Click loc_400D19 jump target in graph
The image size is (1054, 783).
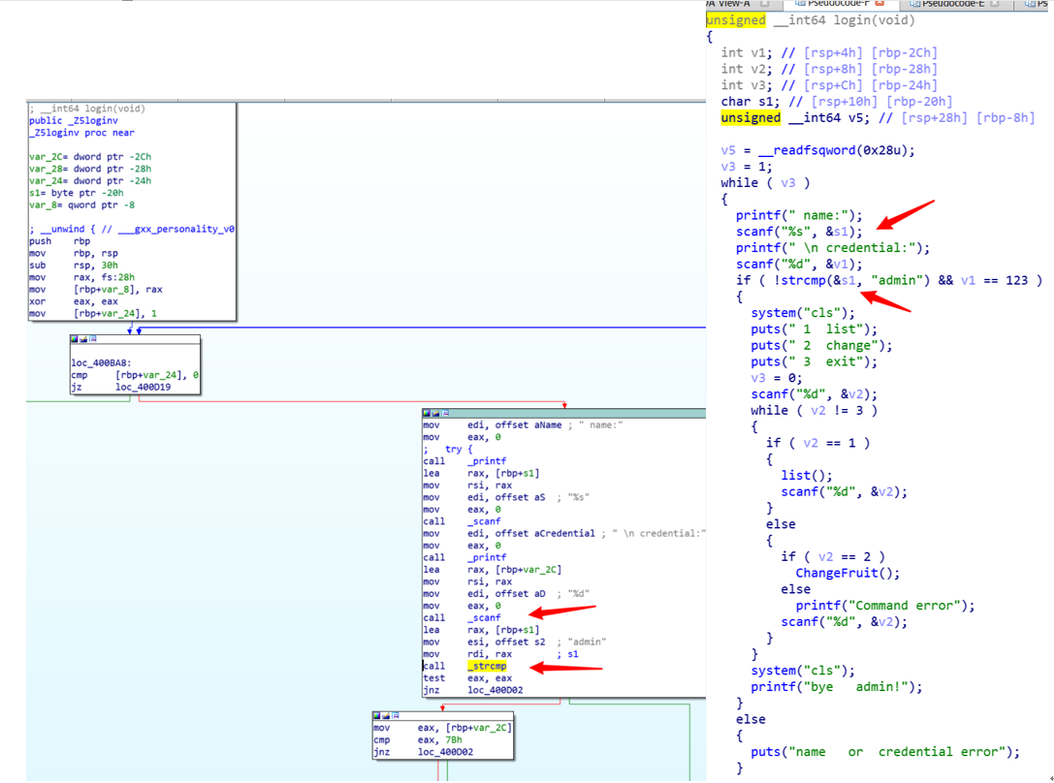[144, 387]
